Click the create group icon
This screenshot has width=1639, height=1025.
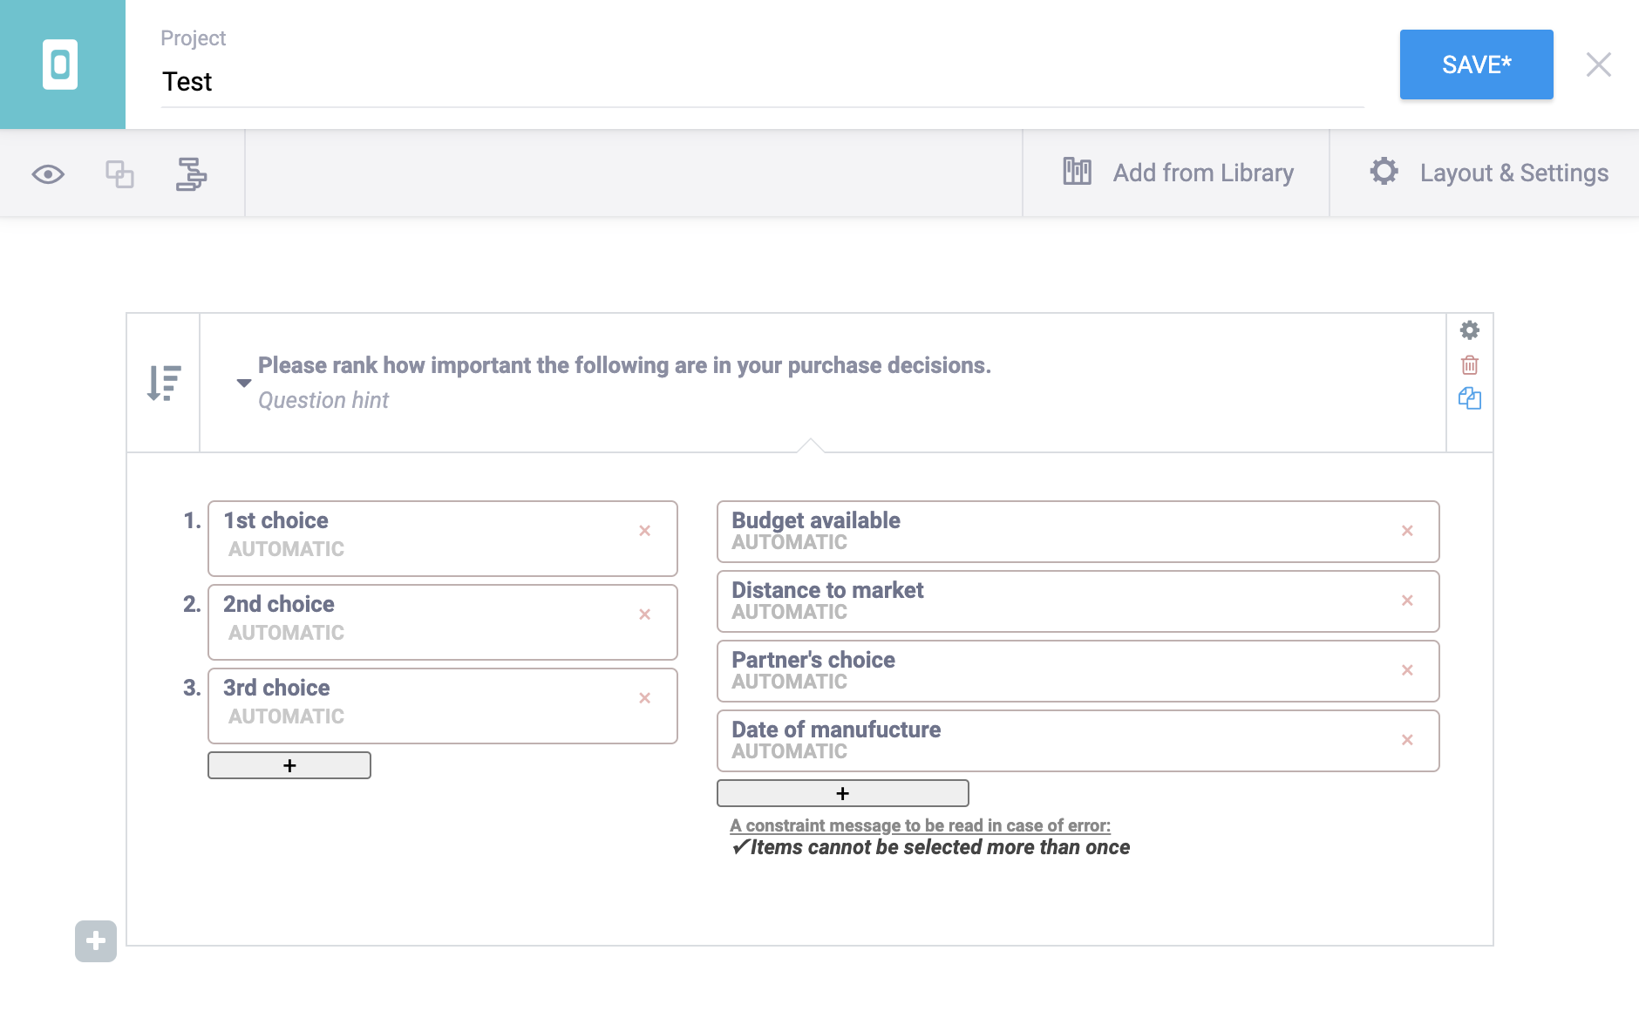point(191,174)
